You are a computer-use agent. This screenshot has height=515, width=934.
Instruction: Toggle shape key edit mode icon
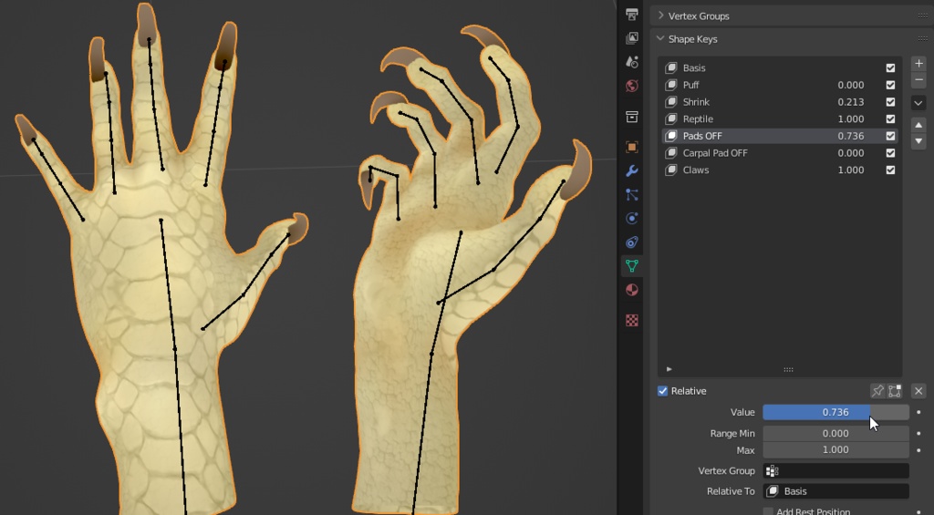894,390
